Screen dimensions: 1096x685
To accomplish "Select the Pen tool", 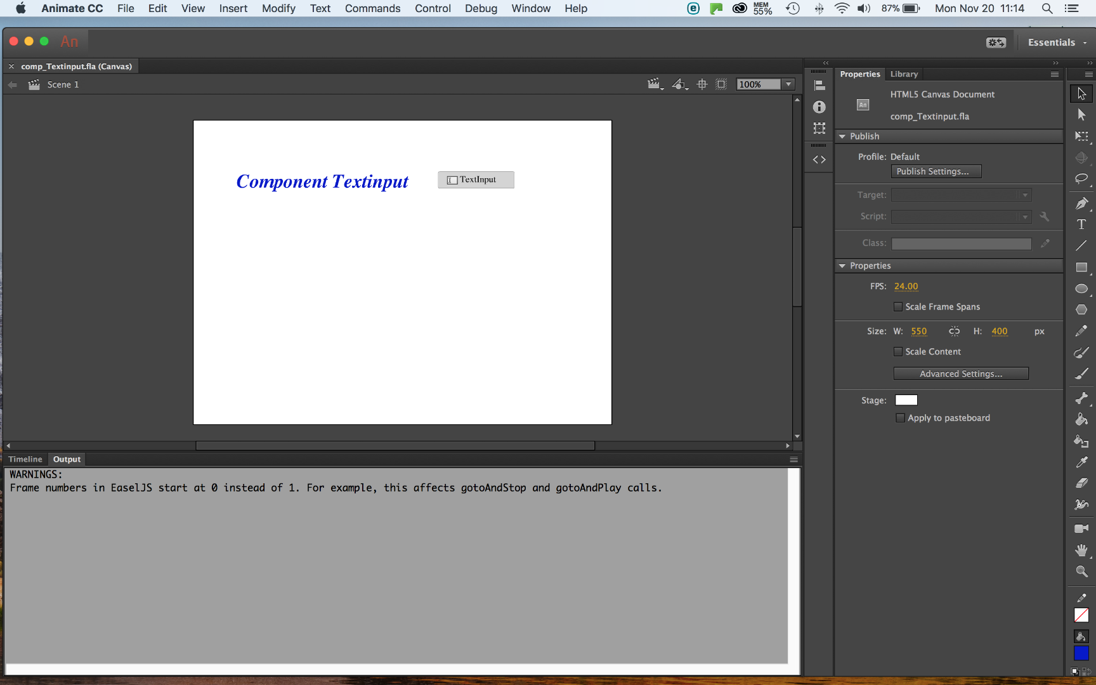I will pyautogui.click(x=1081, y=204).
